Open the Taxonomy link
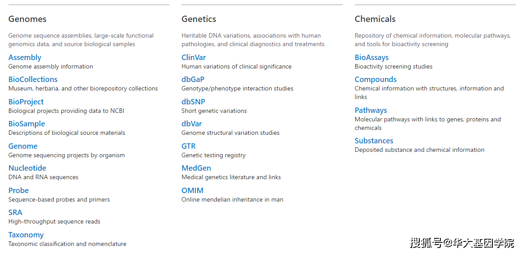Screen dimensions: 526x254 click(26, 235)
